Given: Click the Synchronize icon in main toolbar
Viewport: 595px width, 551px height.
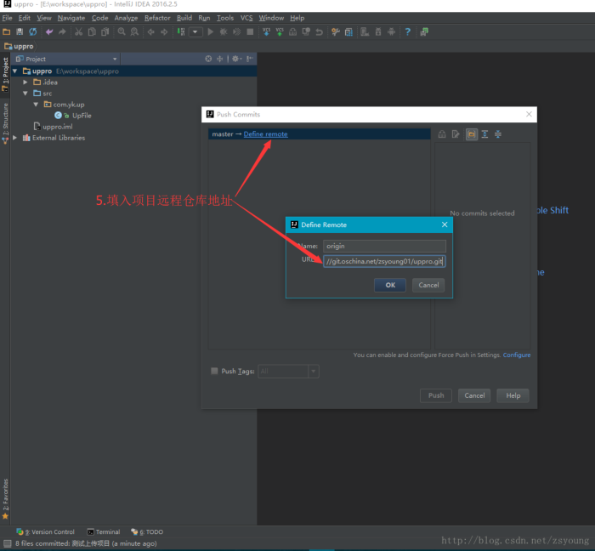Looking at the screenshot, I should [x=32, y=31].
